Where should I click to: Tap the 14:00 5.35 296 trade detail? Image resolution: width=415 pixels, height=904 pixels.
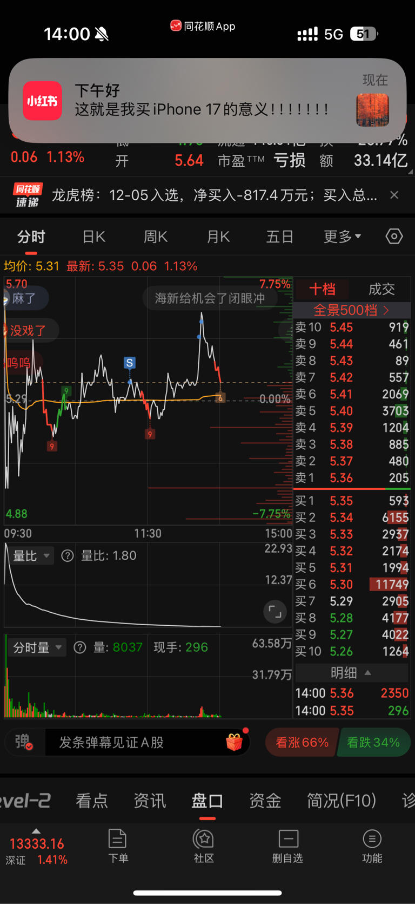tap(352, 711)
